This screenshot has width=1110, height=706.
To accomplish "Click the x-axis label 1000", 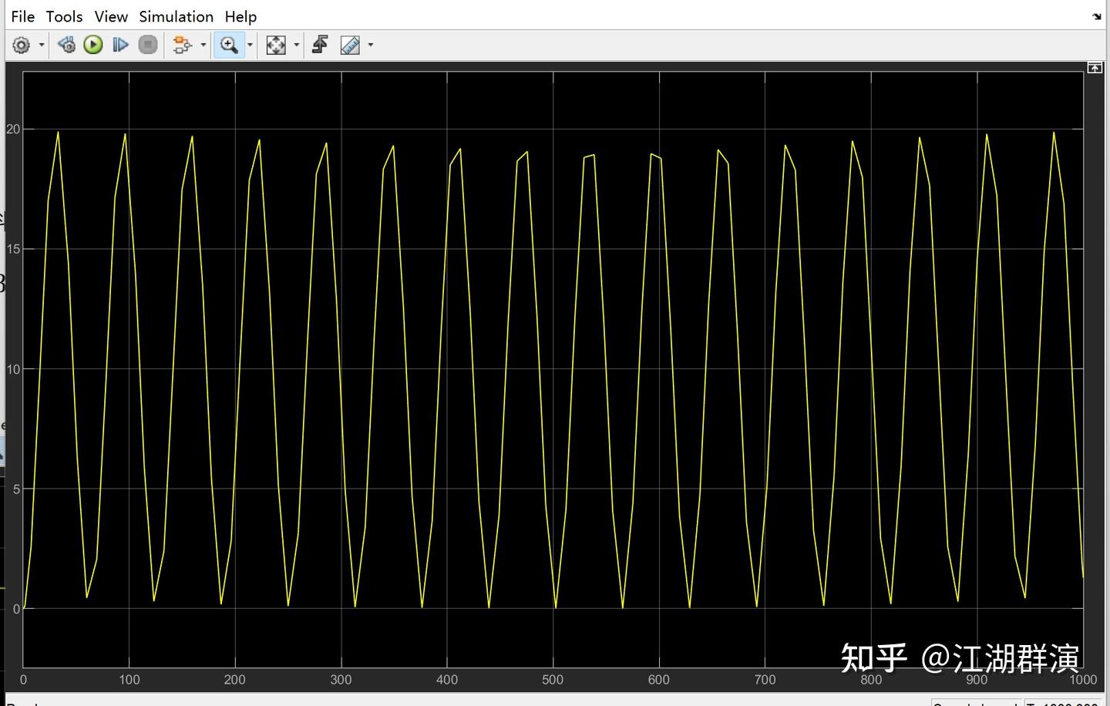I will point(1083,680).
